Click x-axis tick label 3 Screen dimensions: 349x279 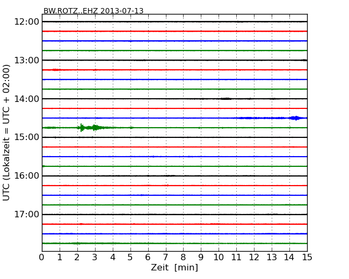click(x=95, y=258)
